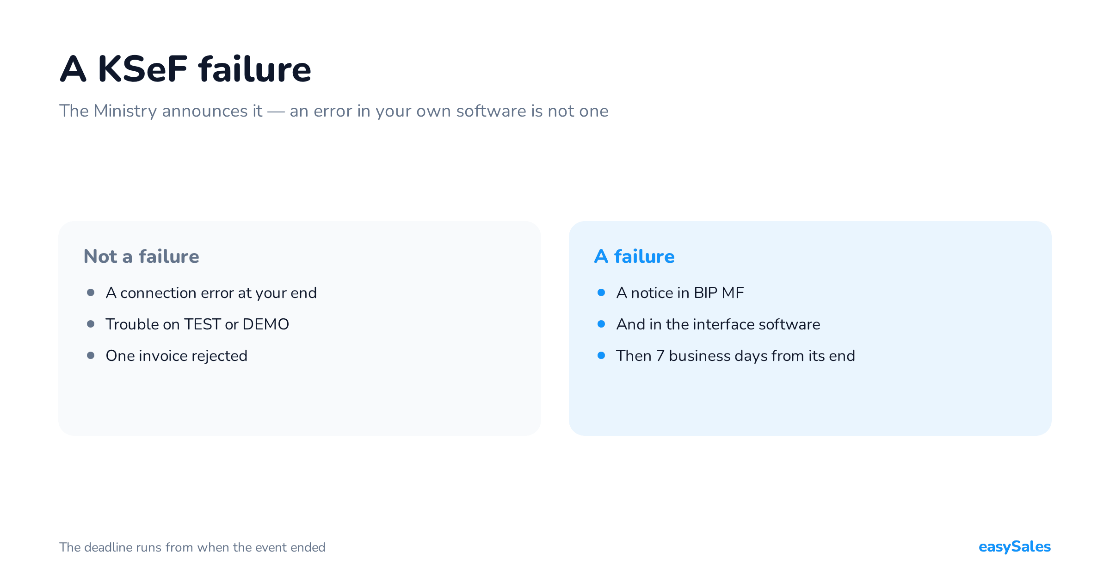Click the 'Not a failure' card heading
Image resolution: width=1110 pixels, height=583 pixels.
(141, 256)
